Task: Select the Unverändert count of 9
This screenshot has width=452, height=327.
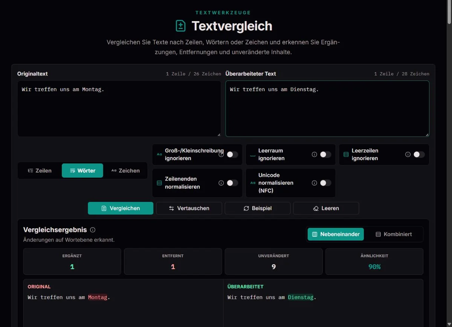Action: [274, 267]
